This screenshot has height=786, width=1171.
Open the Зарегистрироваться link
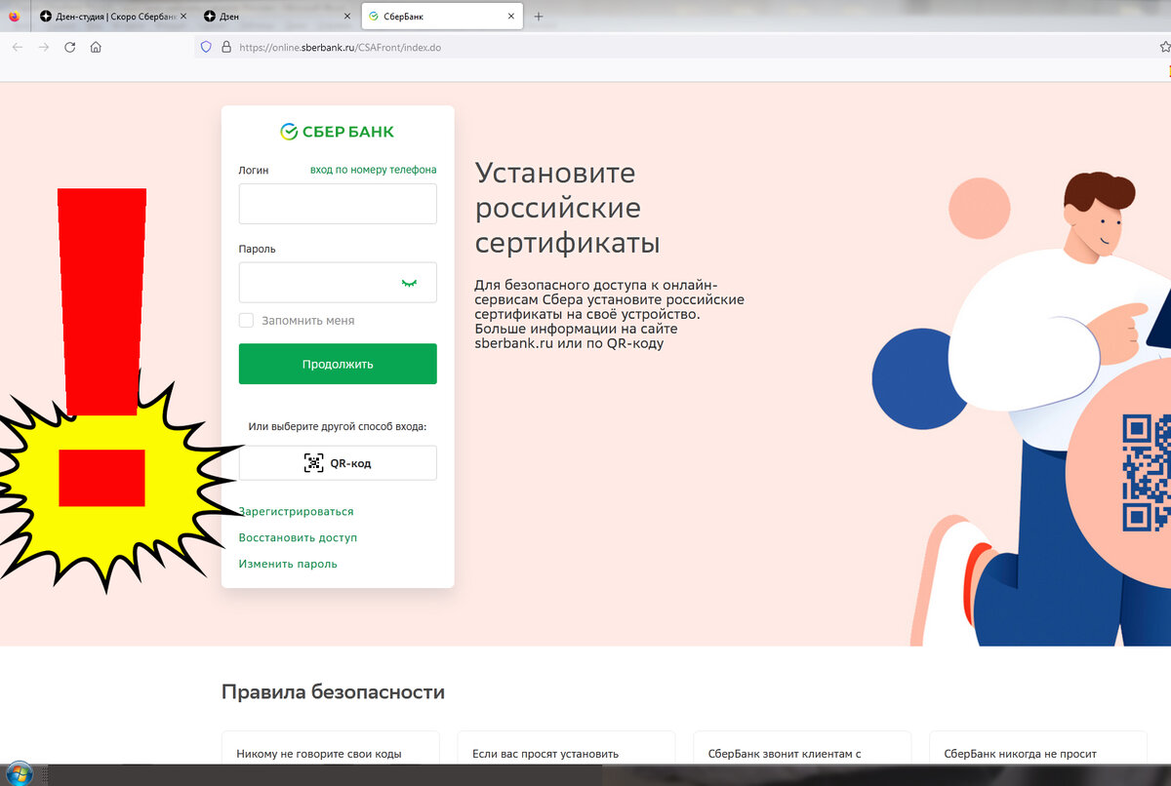pos(297,511)
